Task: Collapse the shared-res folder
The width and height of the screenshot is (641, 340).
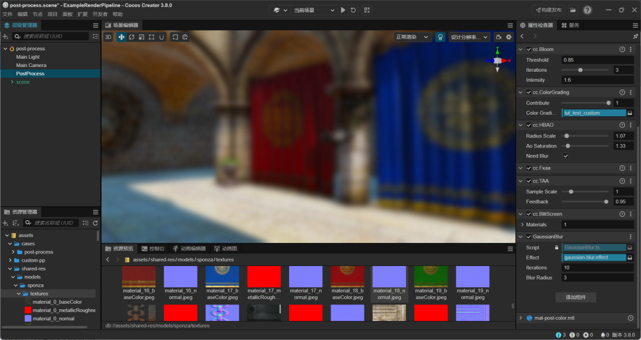Action: (10, 268)
